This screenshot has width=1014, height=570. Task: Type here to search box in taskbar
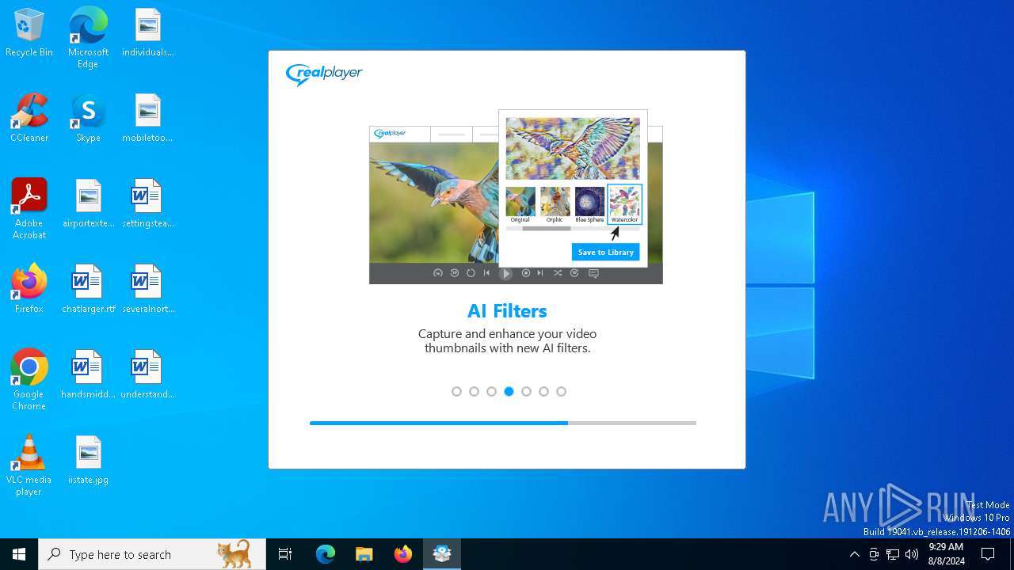[x=152, y=554]
